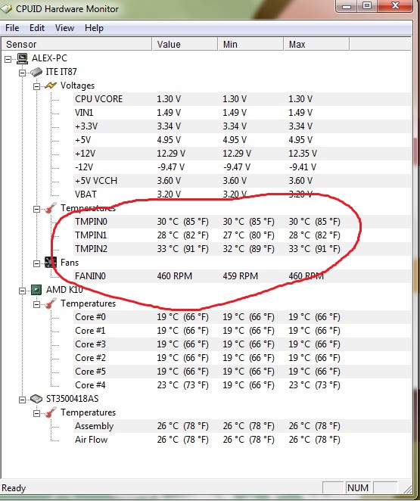The width and height of the screenshot is (420, 501).
Task: Select the CPU VCORE row
Action: (242, 99)
